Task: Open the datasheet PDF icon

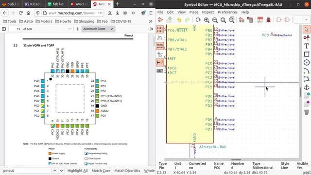Action: [260, 20]
